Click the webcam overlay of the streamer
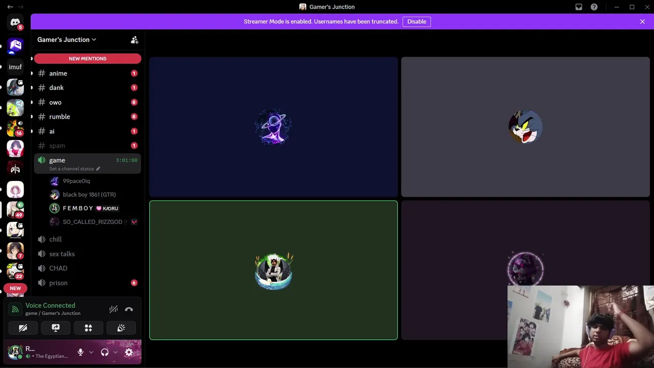The height and width of the screenshot is (368, 654). pyautogui.click(x=580, y=327)
